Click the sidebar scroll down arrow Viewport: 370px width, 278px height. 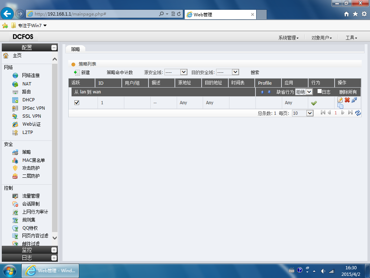(x=55, y=238)
